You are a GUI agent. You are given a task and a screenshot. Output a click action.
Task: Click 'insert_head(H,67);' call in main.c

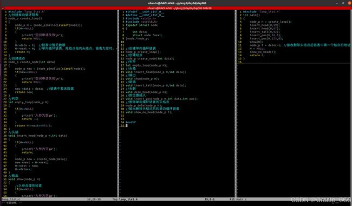coord(265,29)
